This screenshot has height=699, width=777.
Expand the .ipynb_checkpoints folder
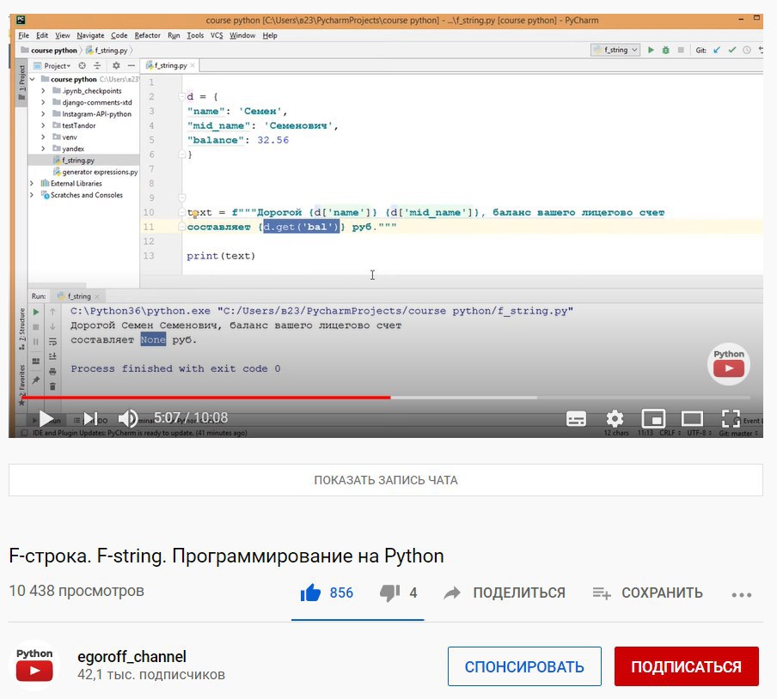(44, 90)
